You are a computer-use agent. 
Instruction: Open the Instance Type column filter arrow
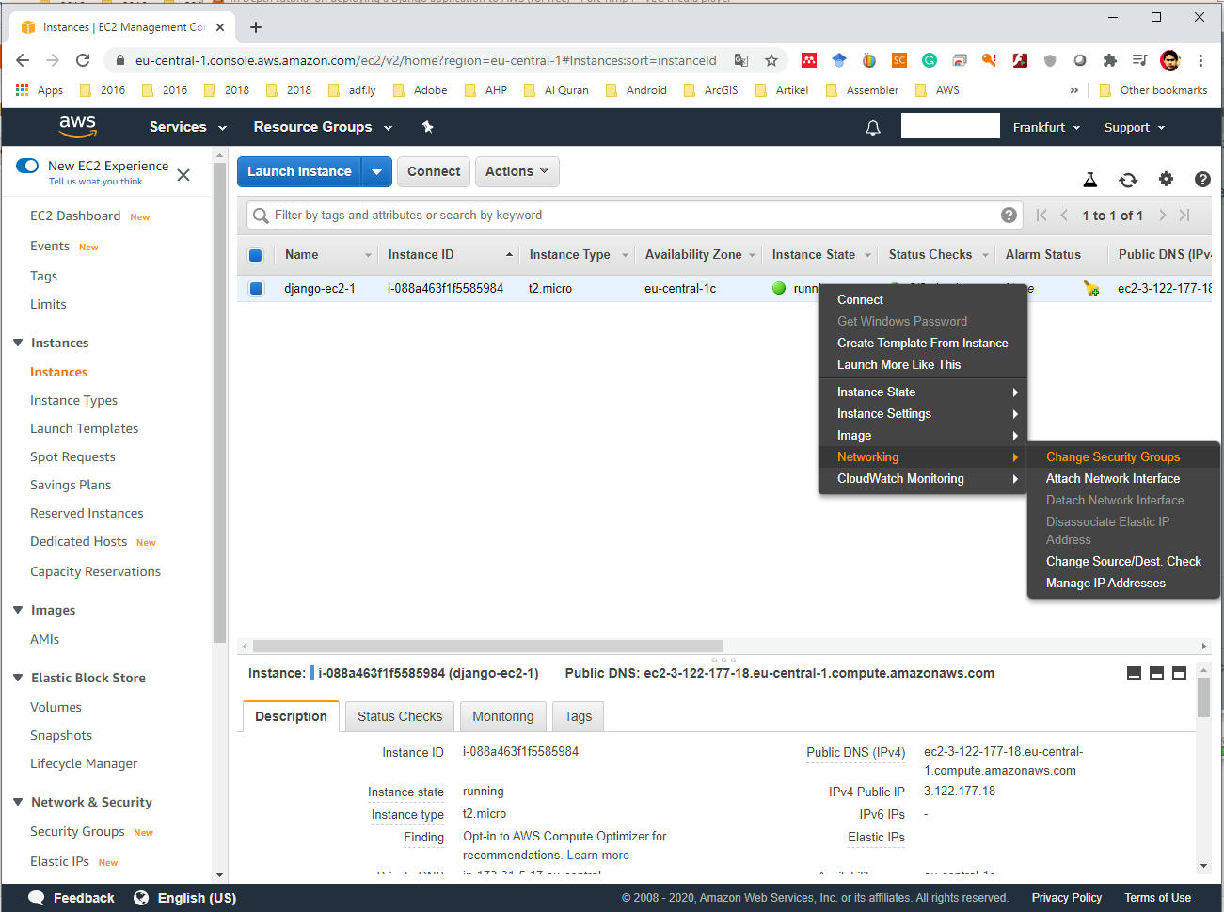coord(624,255)
